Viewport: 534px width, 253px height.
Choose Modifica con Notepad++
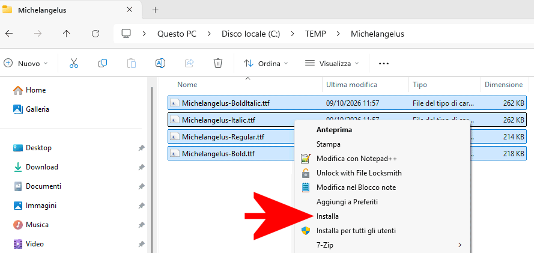point(357,159)
